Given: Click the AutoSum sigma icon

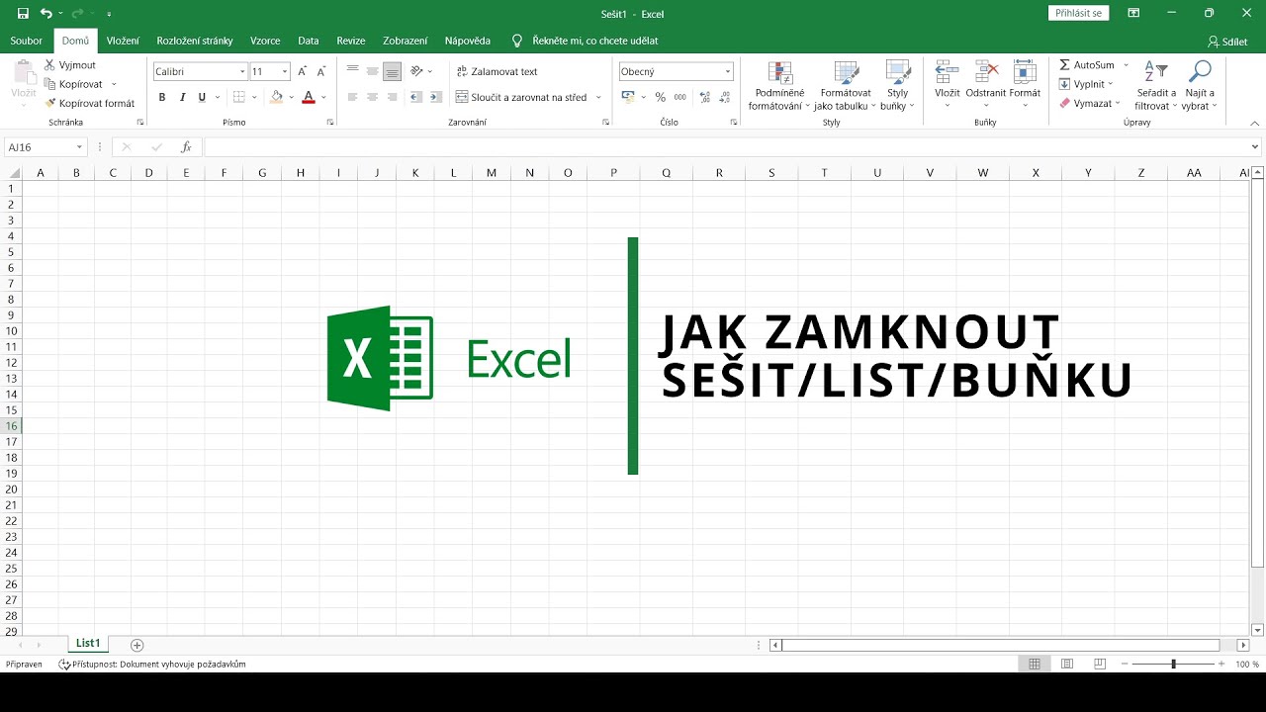Looking at the screenshot, I should 1065,65.
